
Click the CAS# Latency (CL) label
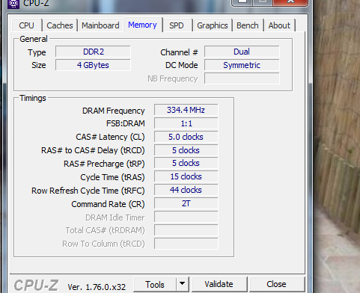pyautogui.click(x=110, y=137)
